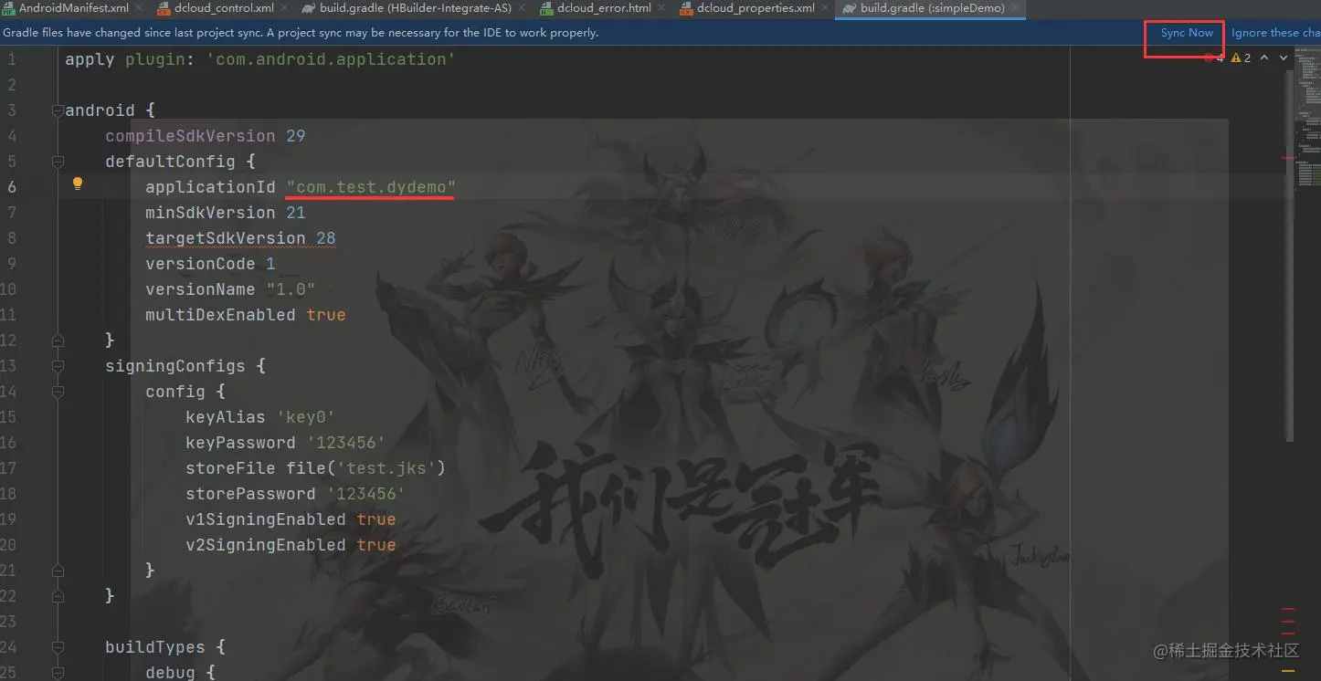Close the dcloud_control.xml tab
The image size is (1321, 681).
point(285,8)
